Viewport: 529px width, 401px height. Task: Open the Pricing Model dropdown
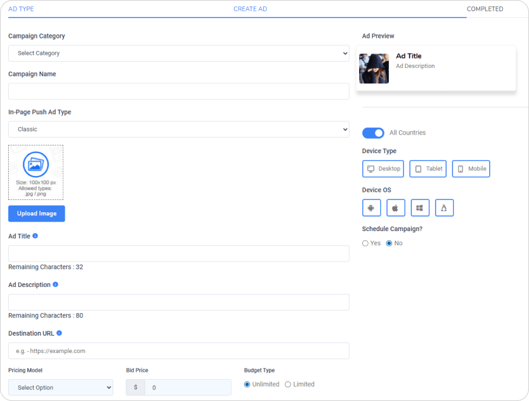pyautogui.click(x=60, y=387)
